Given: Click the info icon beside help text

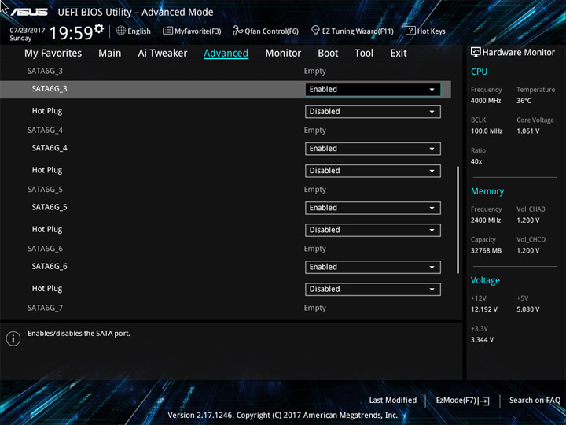Looking at the screenshot, I should (13, 338).
